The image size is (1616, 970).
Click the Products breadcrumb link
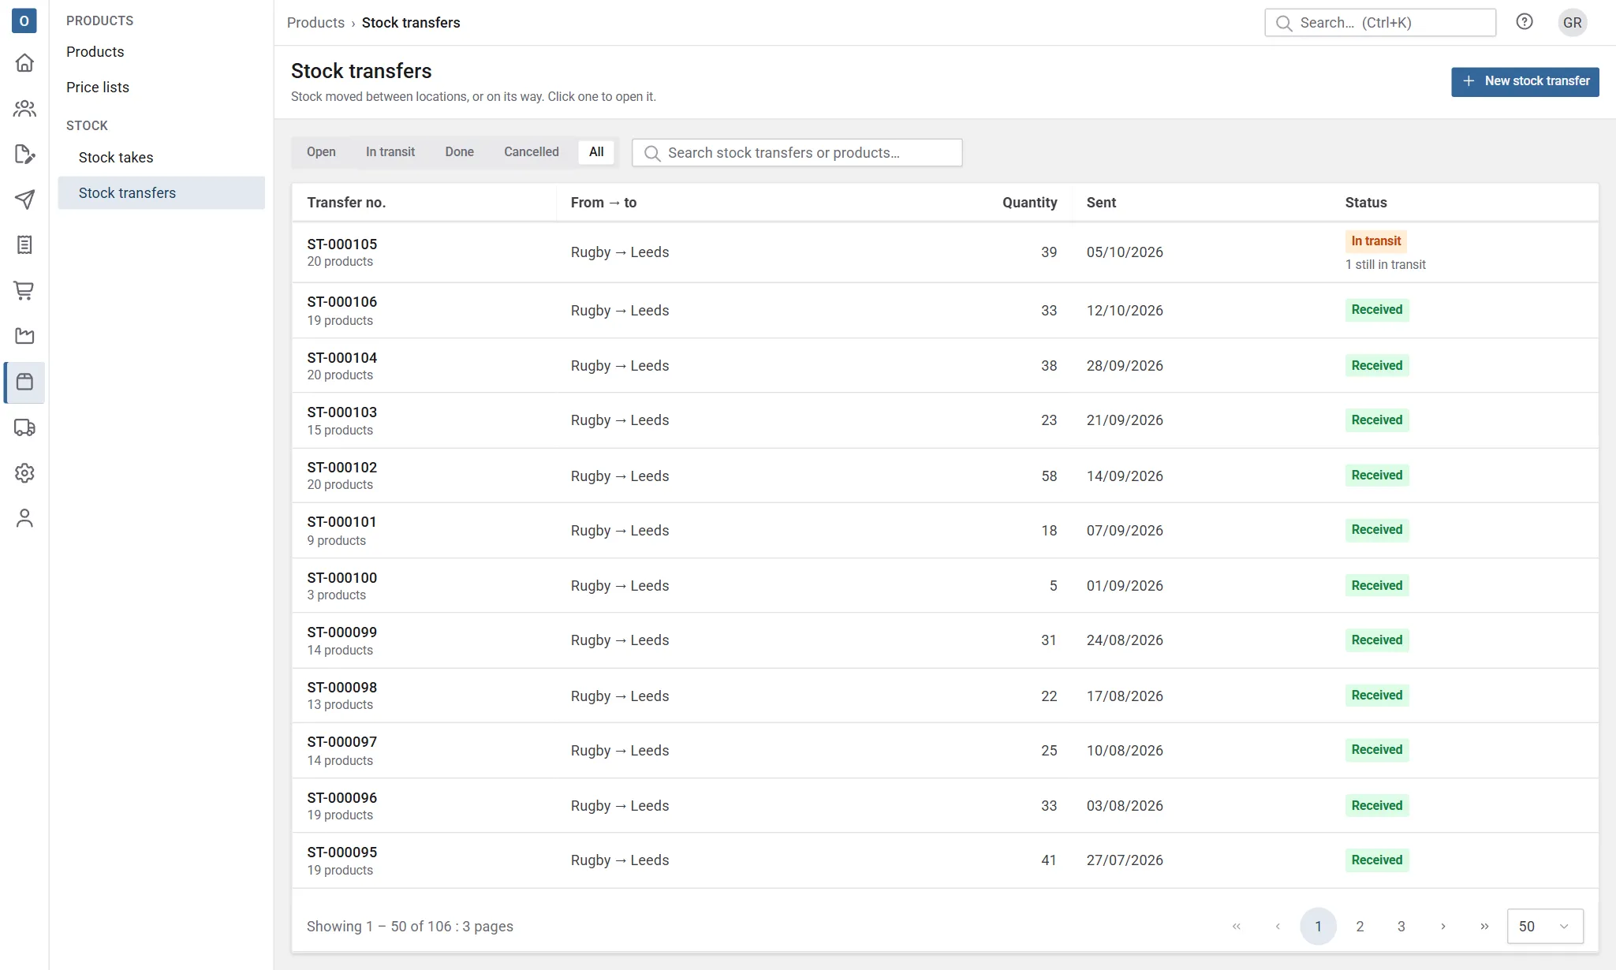point(315,23)
